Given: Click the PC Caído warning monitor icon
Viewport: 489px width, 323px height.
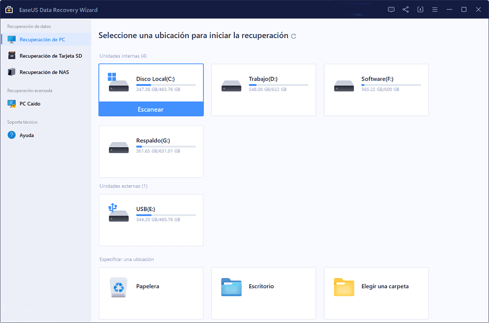Looking at the screenshot, I should coord(12,104).
